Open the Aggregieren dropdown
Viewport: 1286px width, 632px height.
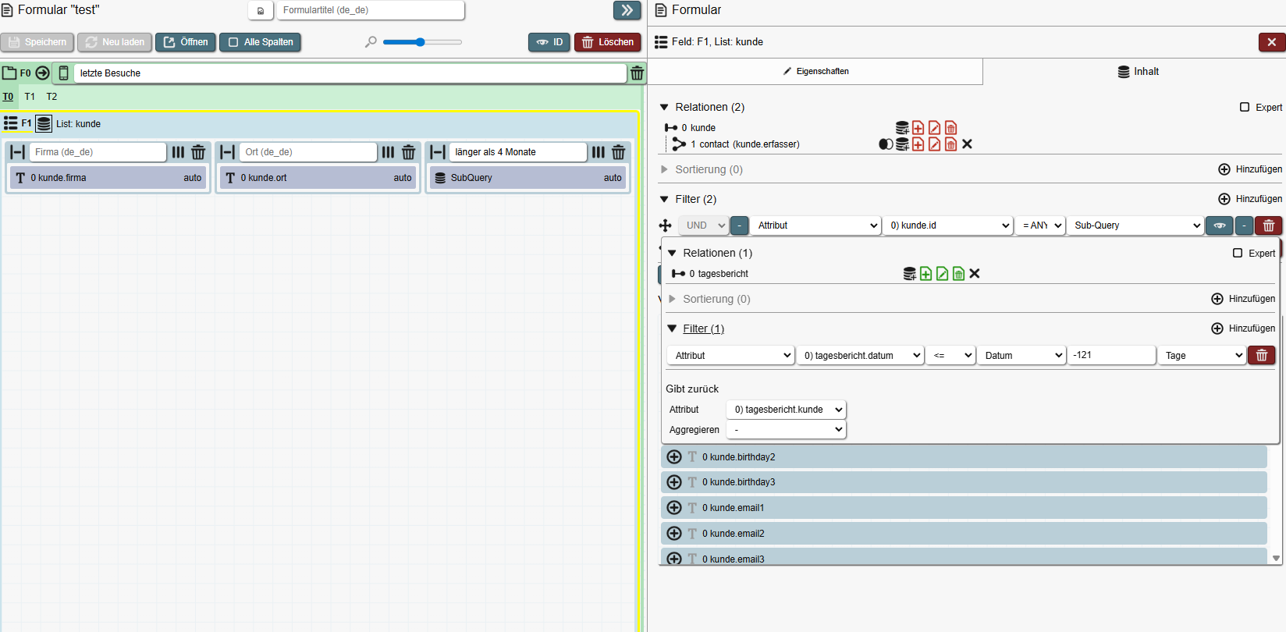click(x=786, y=430)
